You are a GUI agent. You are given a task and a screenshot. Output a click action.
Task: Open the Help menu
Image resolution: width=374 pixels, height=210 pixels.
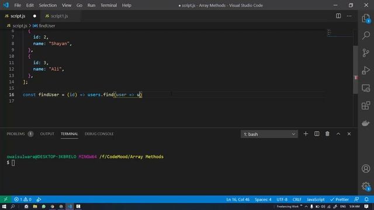point(127,5)
